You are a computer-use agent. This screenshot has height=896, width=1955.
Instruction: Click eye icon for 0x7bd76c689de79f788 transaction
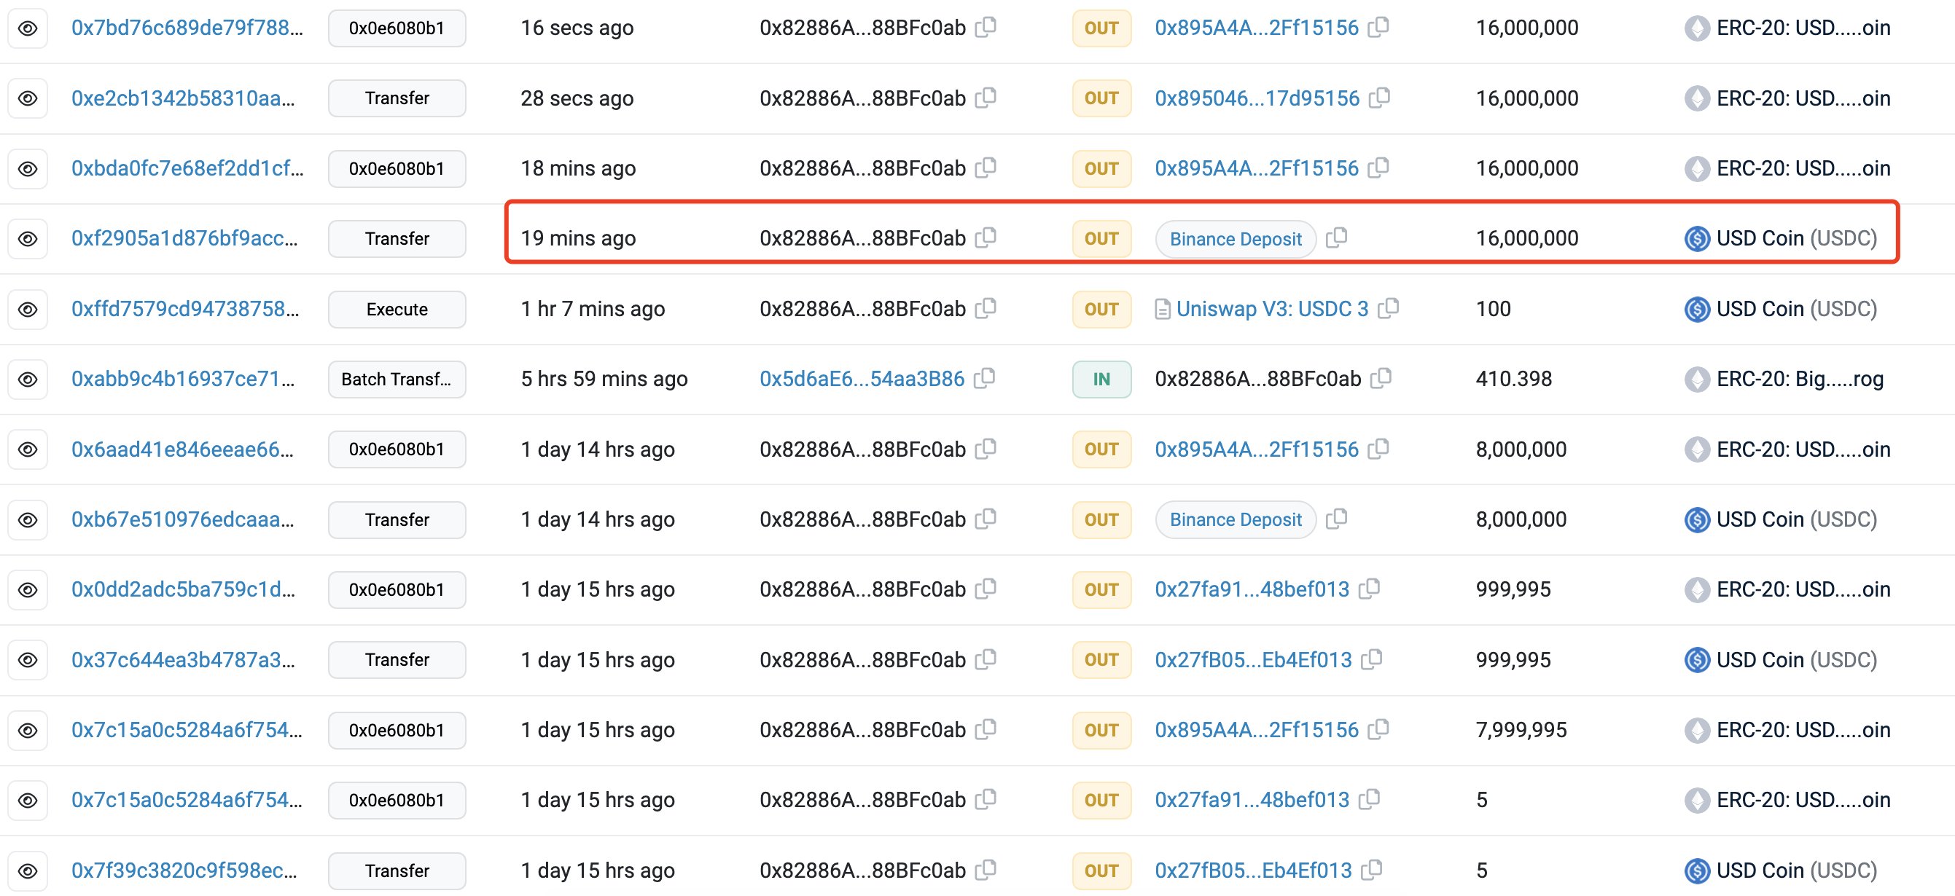coord(28,28)
